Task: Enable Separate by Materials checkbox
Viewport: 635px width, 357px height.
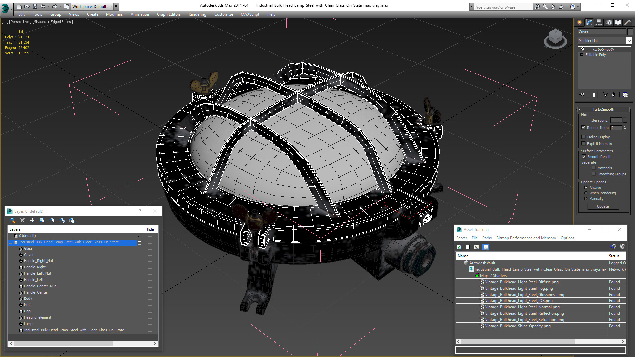Action: point(594,168)
